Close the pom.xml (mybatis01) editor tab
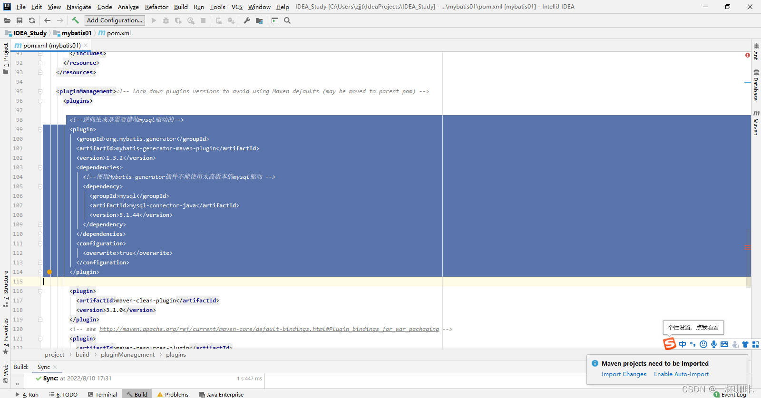761x398 pixels. pos(86,46)
